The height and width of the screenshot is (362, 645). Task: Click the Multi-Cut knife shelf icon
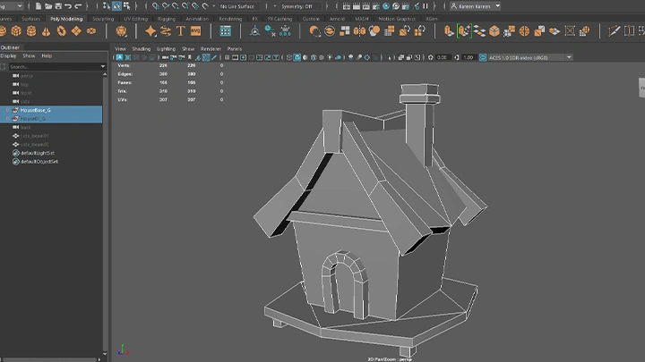point(615,31)
